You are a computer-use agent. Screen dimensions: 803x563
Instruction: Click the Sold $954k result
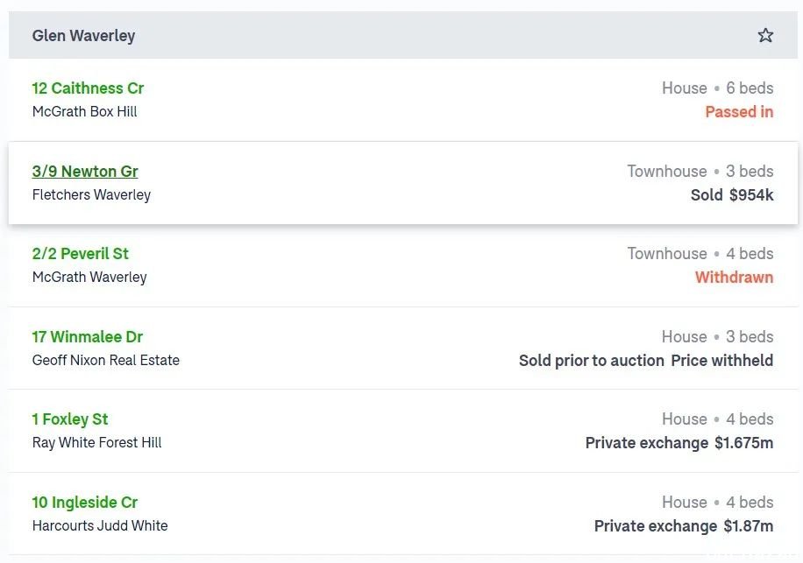click(x=732, y=195)
